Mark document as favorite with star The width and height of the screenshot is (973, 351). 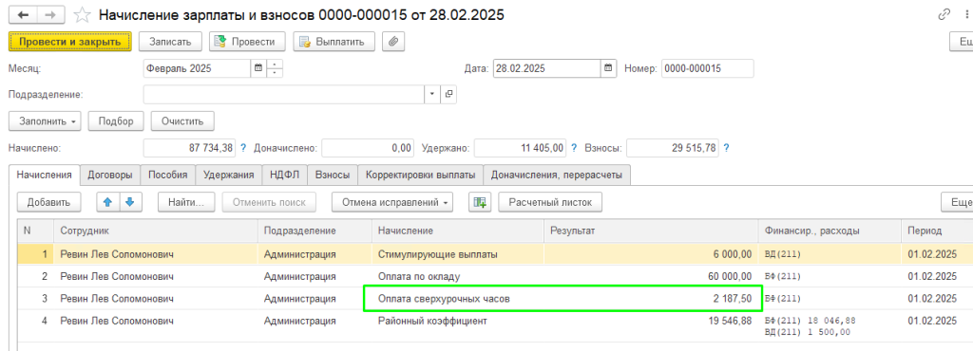pyautogui.click(x=82, y=15)
